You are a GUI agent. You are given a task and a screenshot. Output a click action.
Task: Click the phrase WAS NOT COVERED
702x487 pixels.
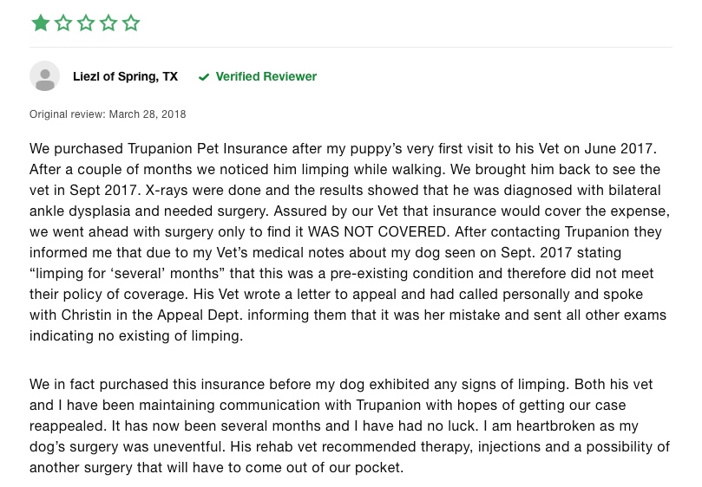377,231
